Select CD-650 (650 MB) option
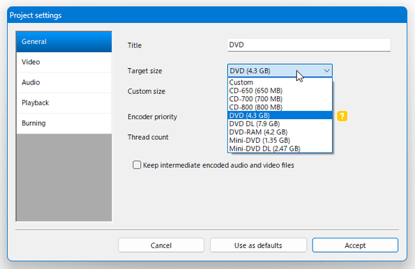 pyautogui.click(x=280, y=91)
